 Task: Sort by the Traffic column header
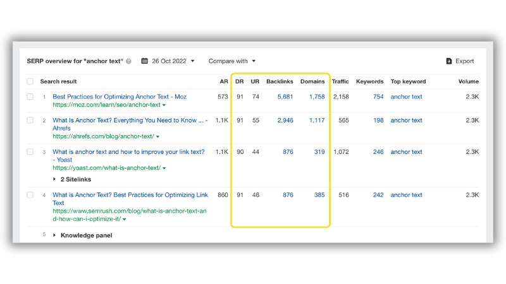pyautogui.click(x=340, y=81)
